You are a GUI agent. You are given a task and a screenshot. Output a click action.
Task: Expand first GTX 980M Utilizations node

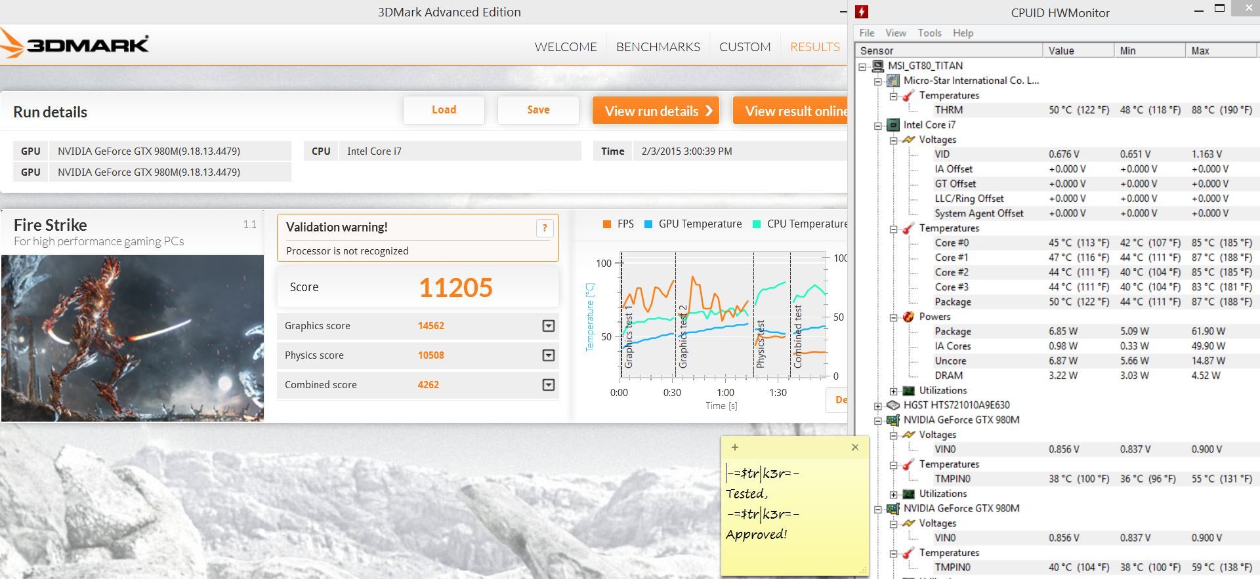pyautogui.click(x=894, y=494)
